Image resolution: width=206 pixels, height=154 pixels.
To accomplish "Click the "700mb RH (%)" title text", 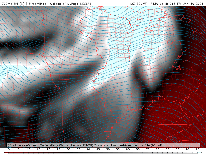I will click(x=13, y=4).
